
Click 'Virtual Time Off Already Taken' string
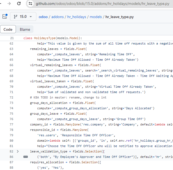coord(127,87)
